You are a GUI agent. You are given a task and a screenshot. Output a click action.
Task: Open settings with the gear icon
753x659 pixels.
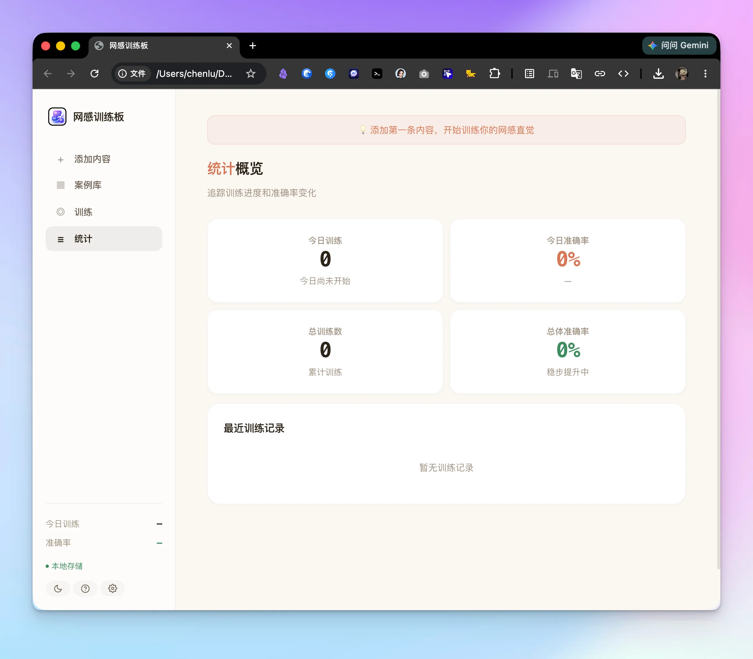[113, 588]
